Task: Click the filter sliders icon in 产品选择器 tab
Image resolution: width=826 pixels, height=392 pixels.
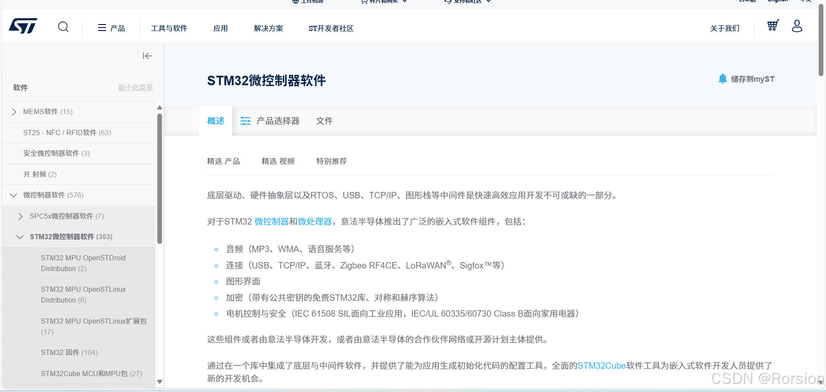Action: [246, 121]
